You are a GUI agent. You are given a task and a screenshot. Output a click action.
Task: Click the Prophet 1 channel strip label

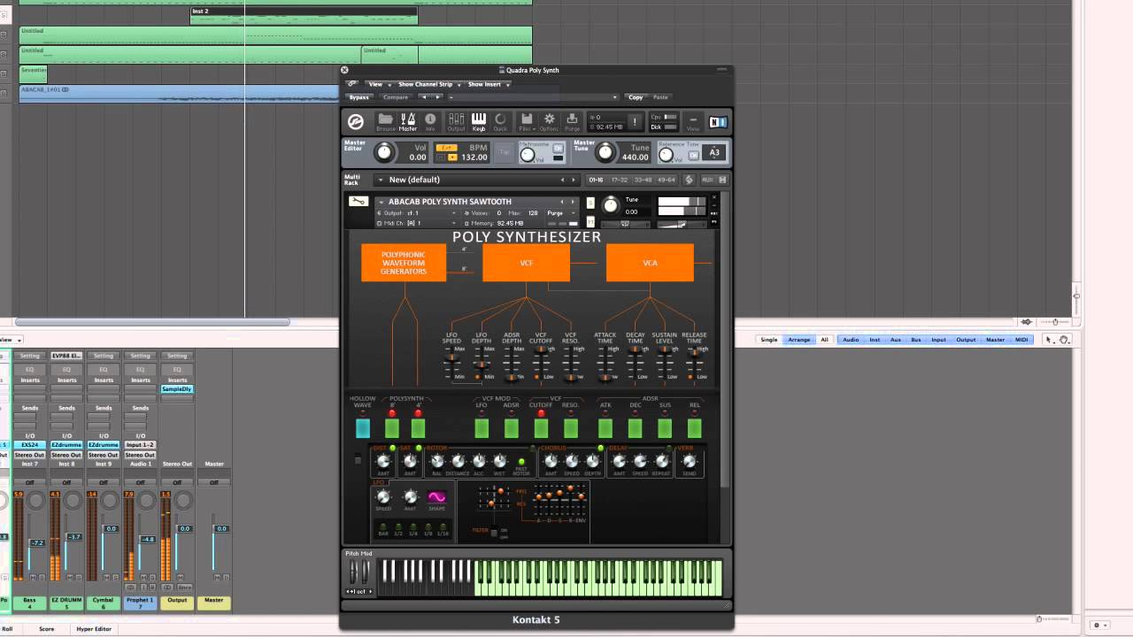140,602
